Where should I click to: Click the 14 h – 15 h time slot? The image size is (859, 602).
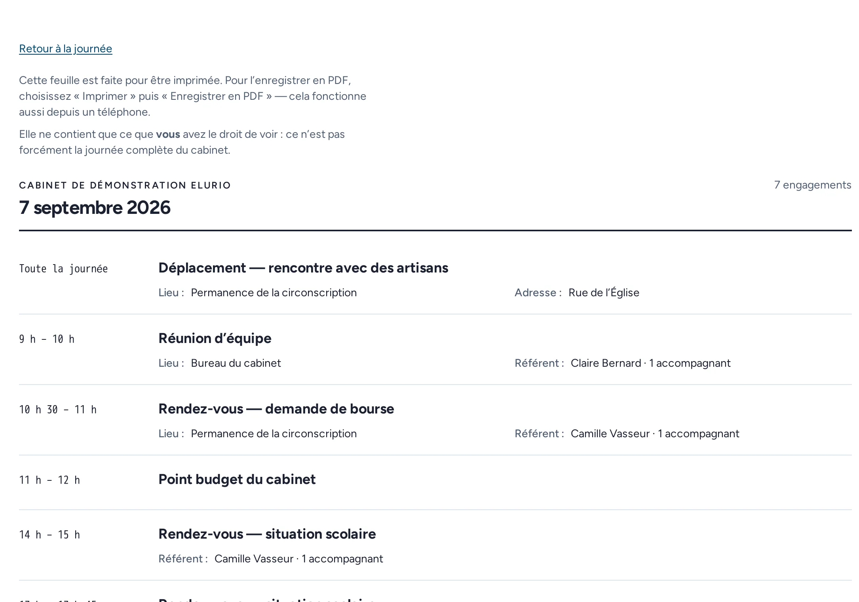coord(49,535)
